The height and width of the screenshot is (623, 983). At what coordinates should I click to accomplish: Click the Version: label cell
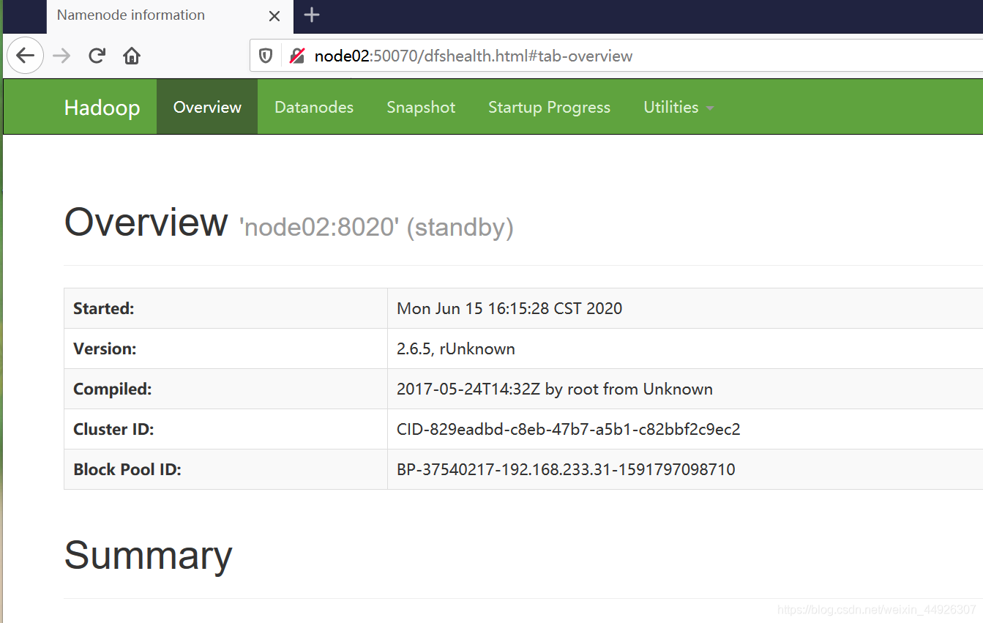click(225, 348)
